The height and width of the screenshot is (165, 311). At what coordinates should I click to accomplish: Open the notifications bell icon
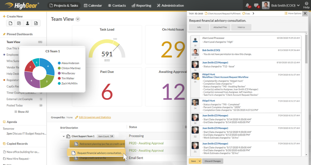pos(247,5)
